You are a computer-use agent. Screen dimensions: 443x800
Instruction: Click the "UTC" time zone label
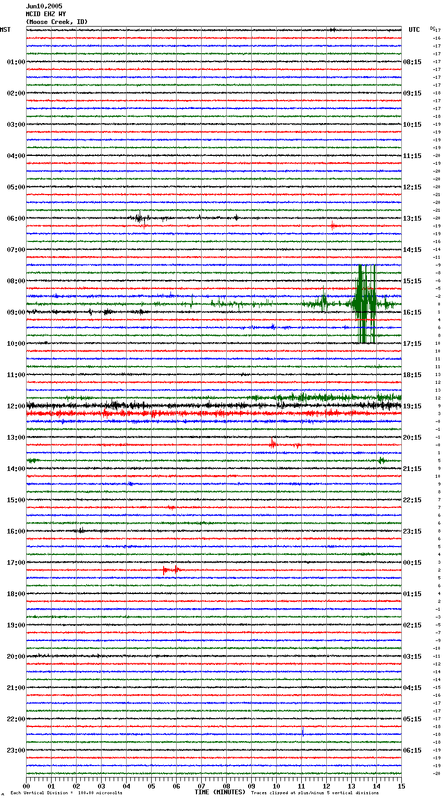pos(414,30)
